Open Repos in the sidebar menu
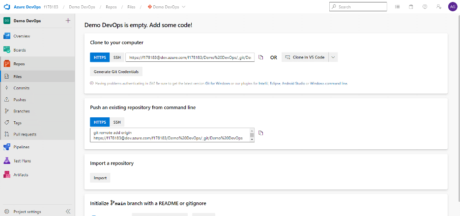Image resolution: width=460 pixels, height=216 pixels. point(19,64)
